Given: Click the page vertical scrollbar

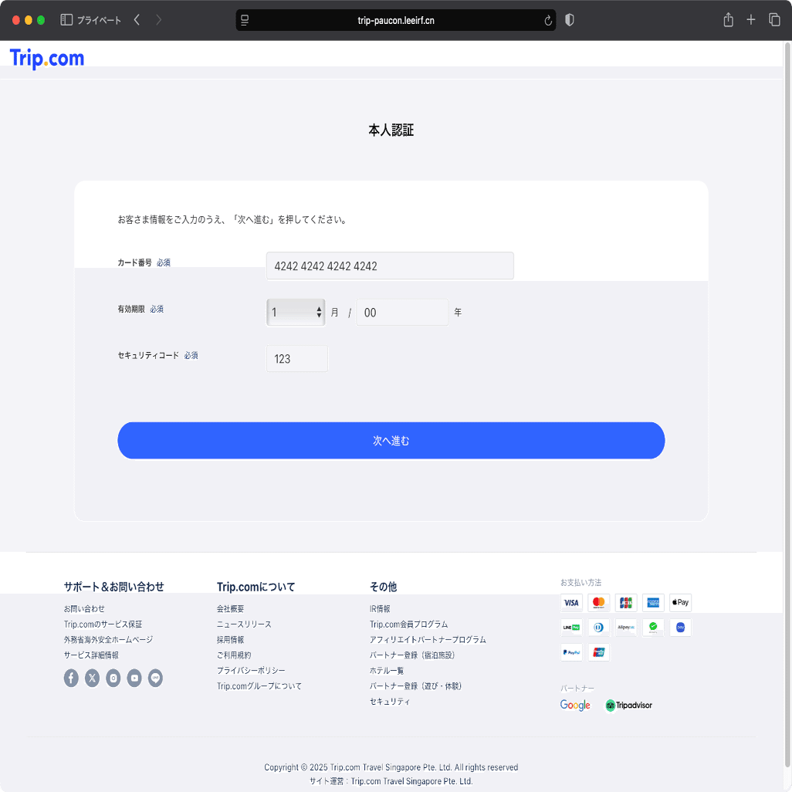Looking at the screenshot, I should 787,404.
